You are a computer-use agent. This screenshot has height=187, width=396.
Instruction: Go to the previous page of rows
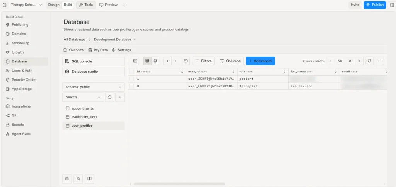click(331, 61)
